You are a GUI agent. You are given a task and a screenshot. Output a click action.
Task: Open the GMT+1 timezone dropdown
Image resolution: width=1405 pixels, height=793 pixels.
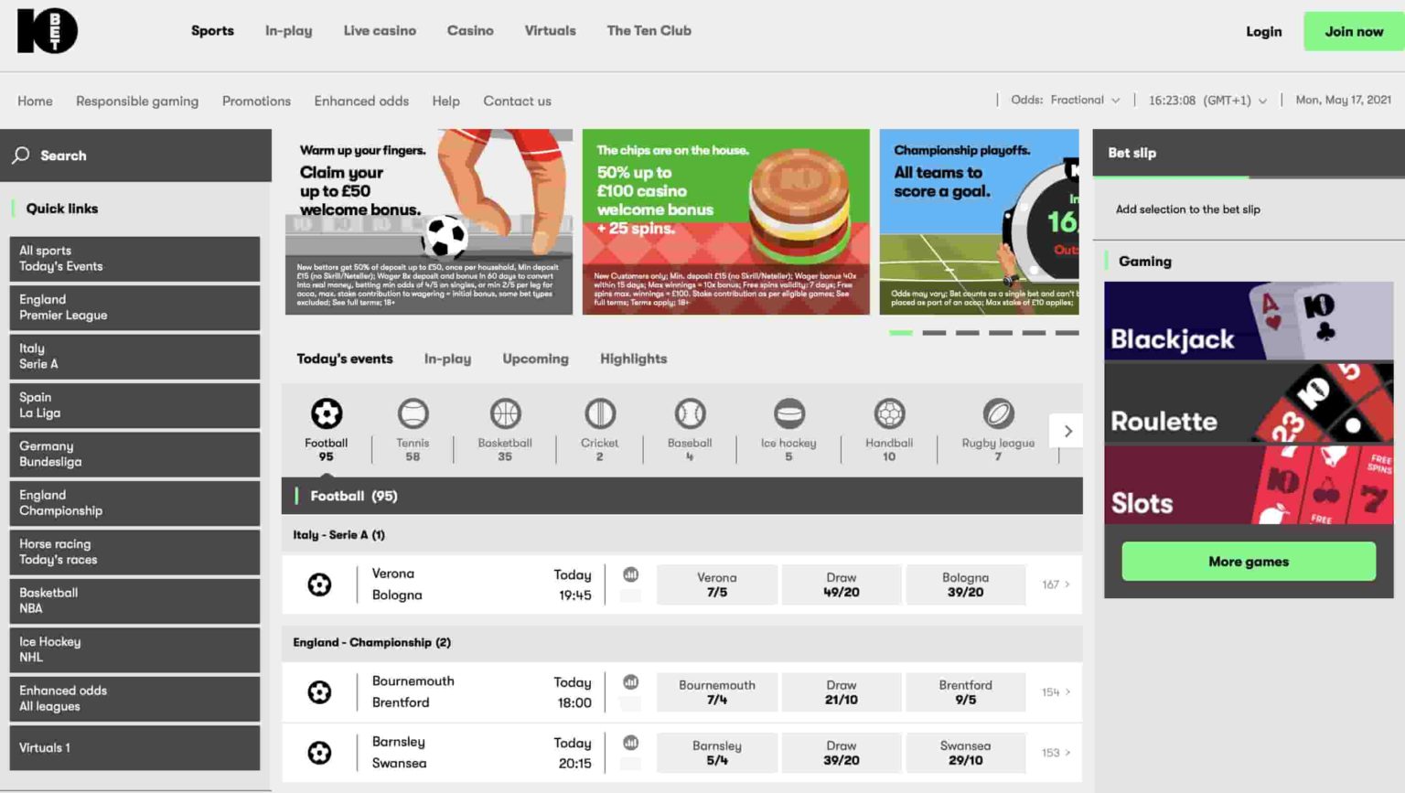(1207, 101)
